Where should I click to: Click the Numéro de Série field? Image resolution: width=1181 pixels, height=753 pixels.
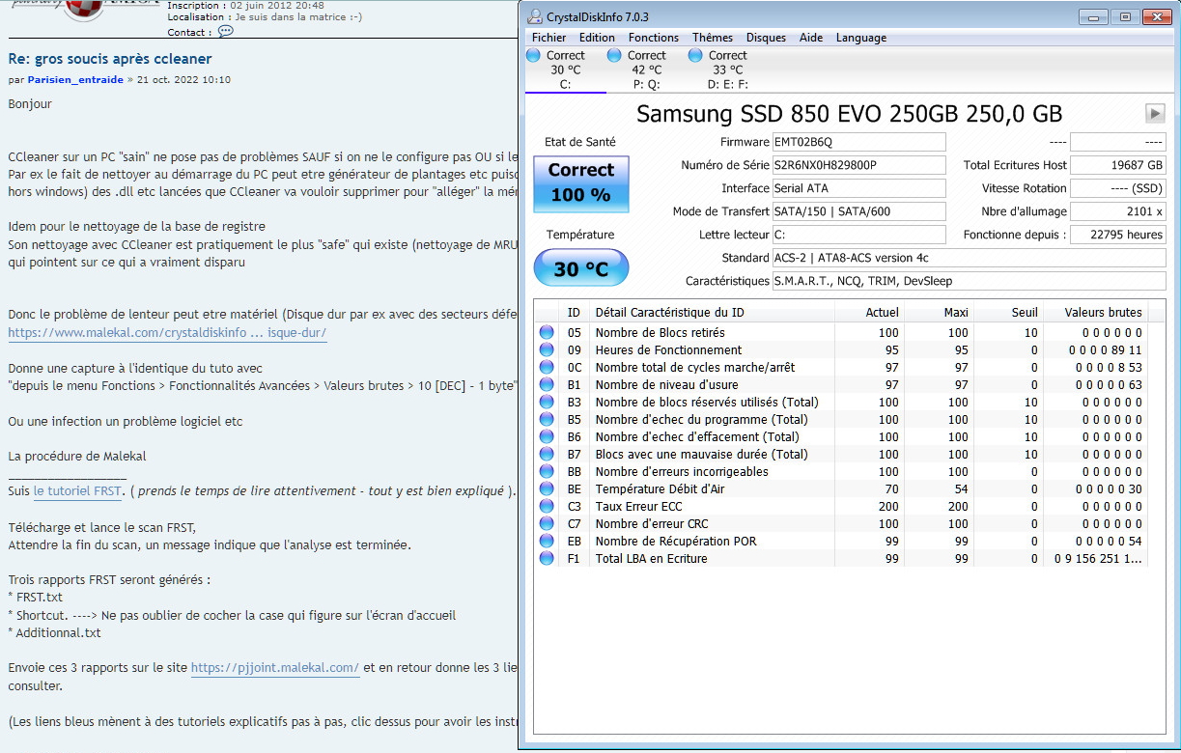coord(858,165)
